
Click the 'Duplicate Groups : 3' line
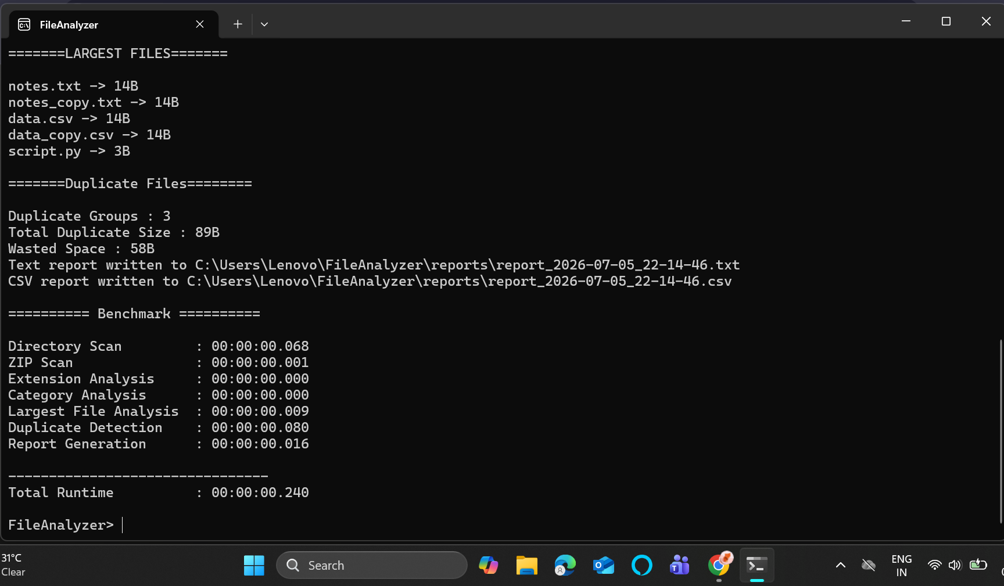89,216
